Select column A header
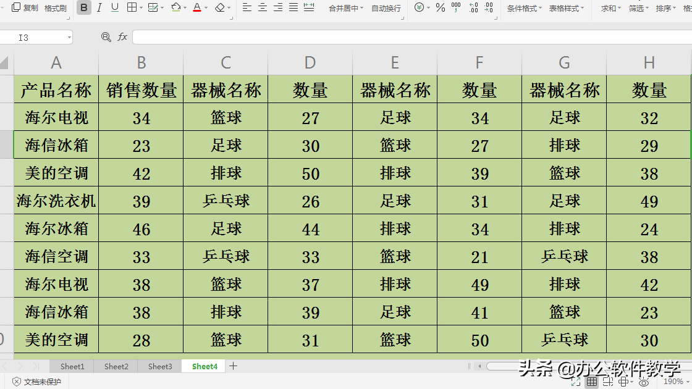 click(x=56, y=62)
